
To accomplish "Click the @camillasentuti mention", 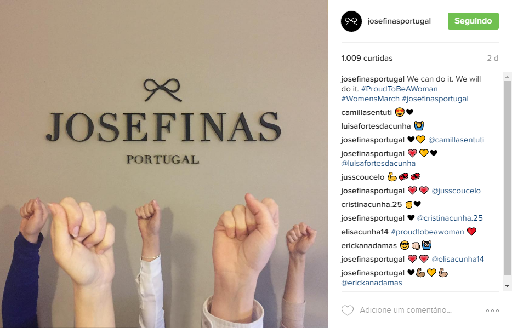I will tap(456, 140).
